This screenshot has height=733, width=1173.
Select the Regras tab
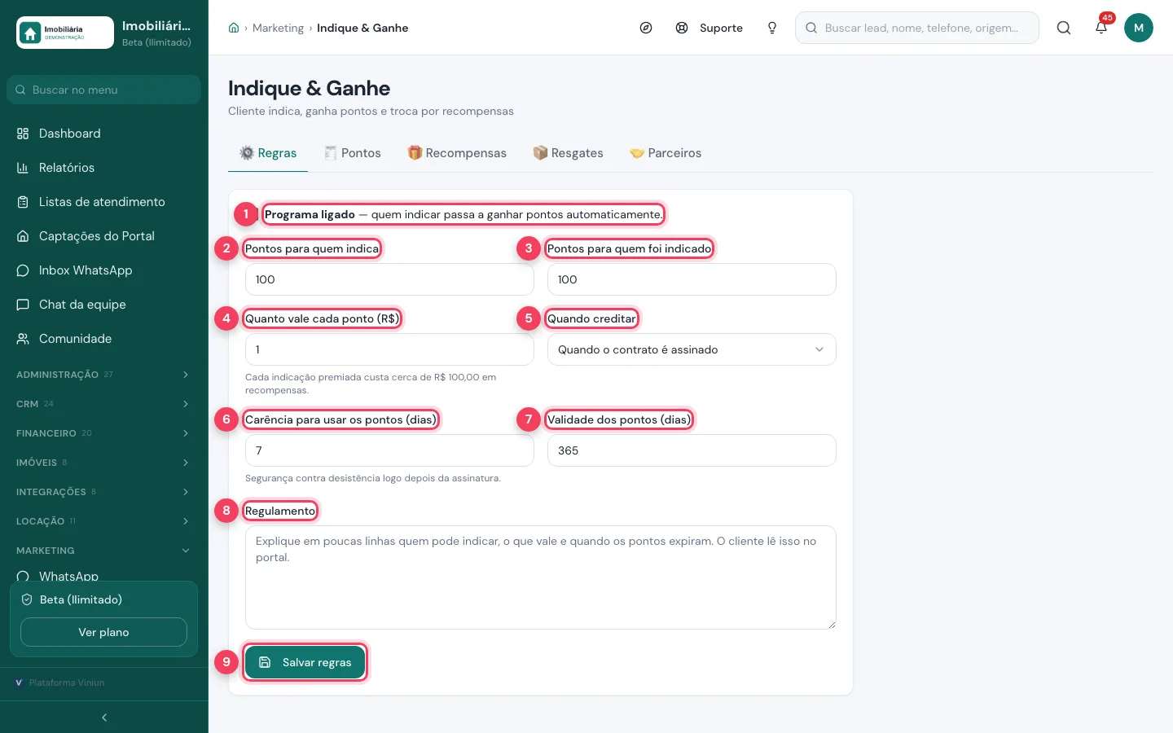click(x=268, y=153)
